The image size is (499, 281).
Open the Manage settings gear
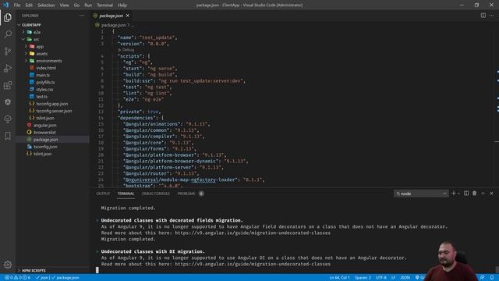[8, 265]
